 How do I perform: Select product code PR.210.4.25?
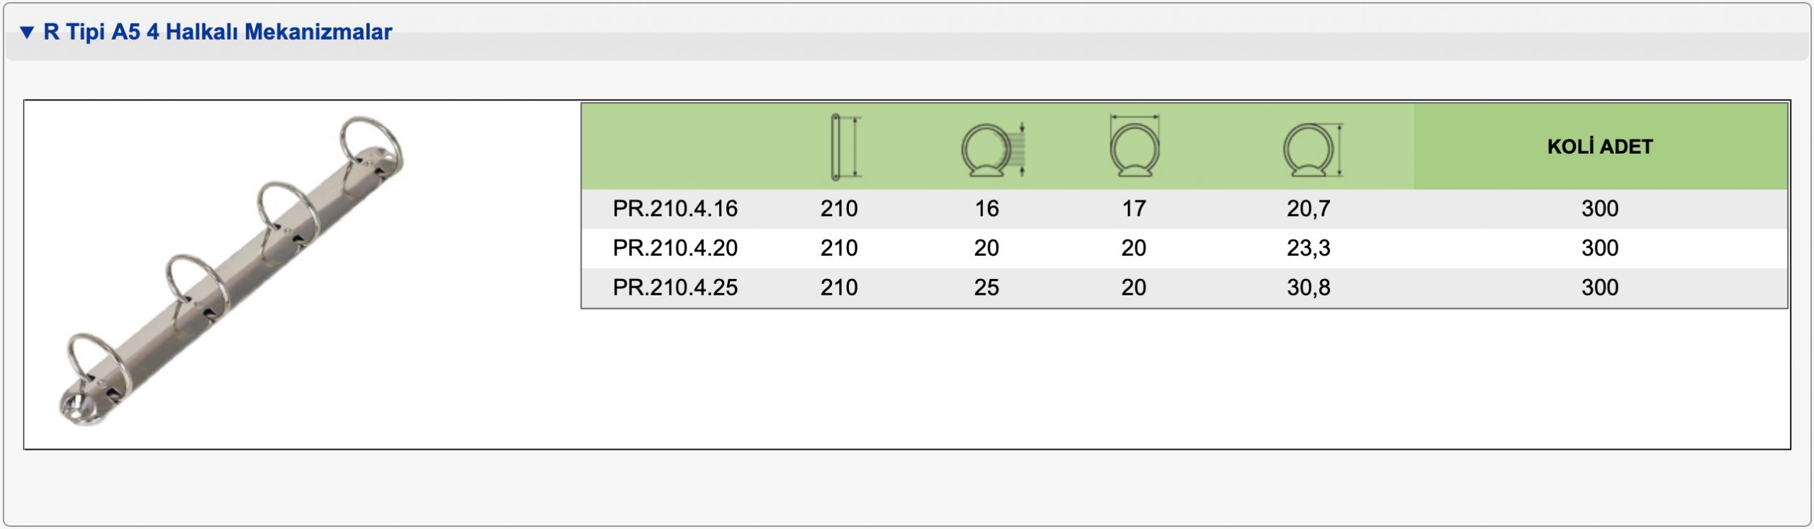point(675,288)
